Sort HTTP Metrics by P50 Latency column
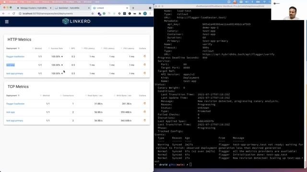 click(x=88, y=48)
